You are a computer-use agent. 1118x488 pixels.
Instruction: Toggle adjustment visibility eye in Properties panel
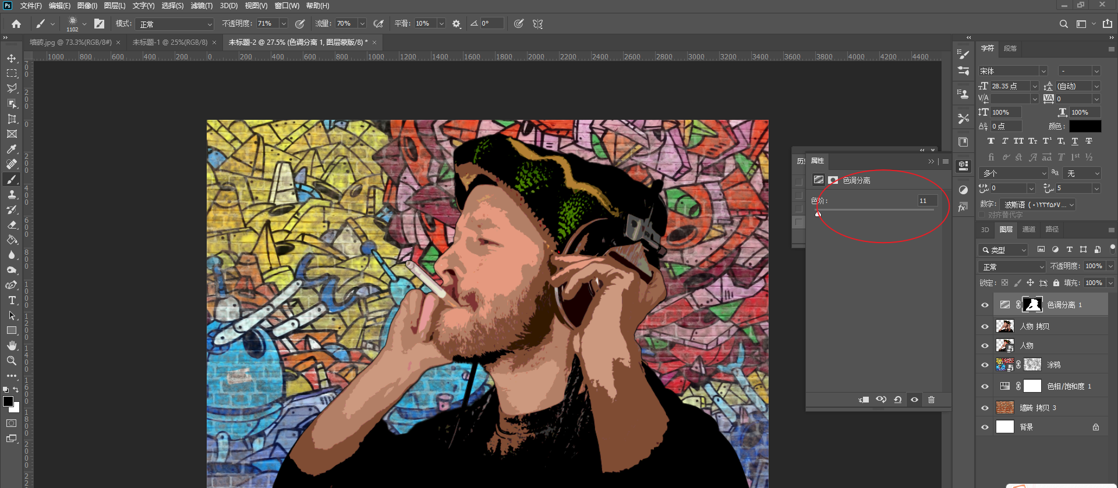(914, 400)
